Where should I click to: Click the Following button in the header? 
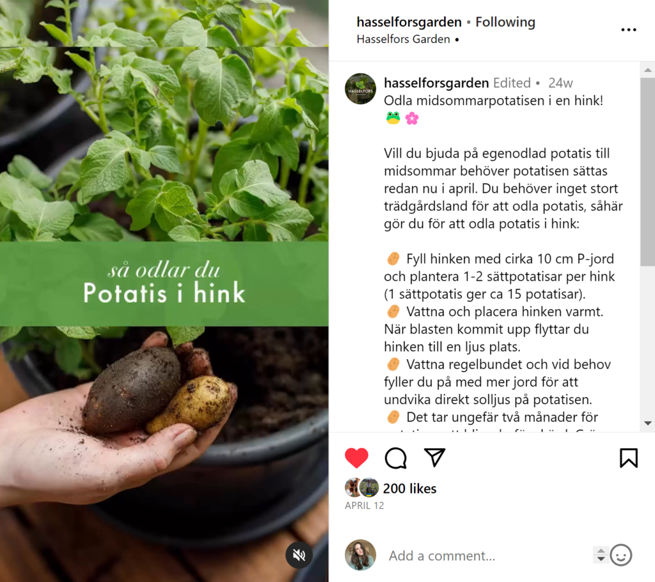505,22
